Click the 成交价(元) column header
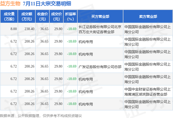This screenshot has height=118, width=173. (x=56, y=17)
